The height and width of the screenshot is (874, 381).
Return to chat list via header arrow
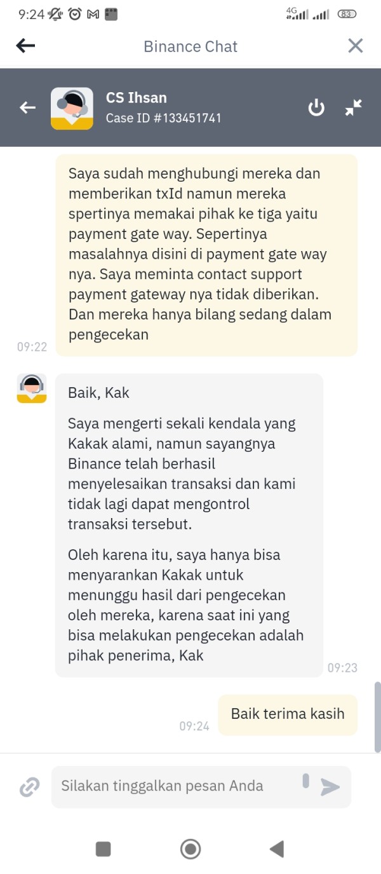pyautogui.click(x=27, y=107)
